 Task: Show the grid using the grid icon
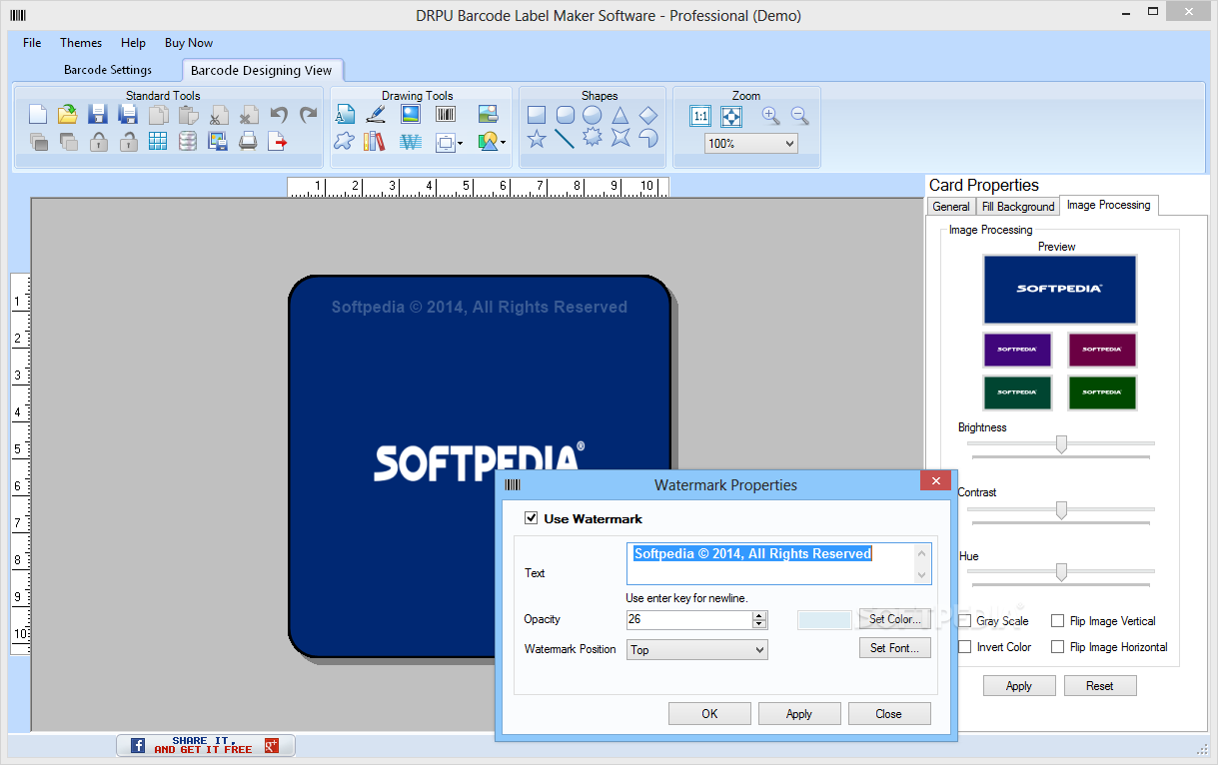(x=158, y=141)
